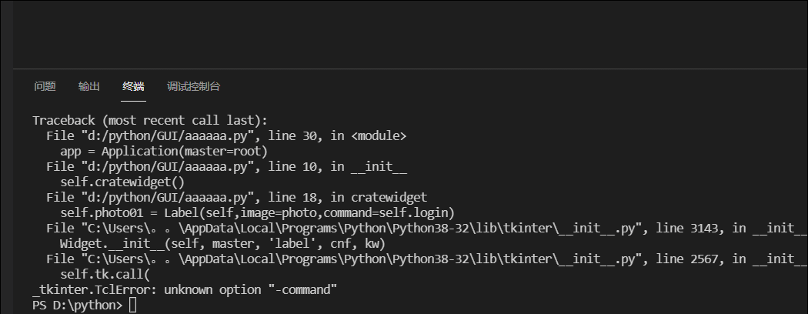This screenshot has width=808, height=314.
Task: Open the 输出 (Output) tab
Action: click(88, 87)
